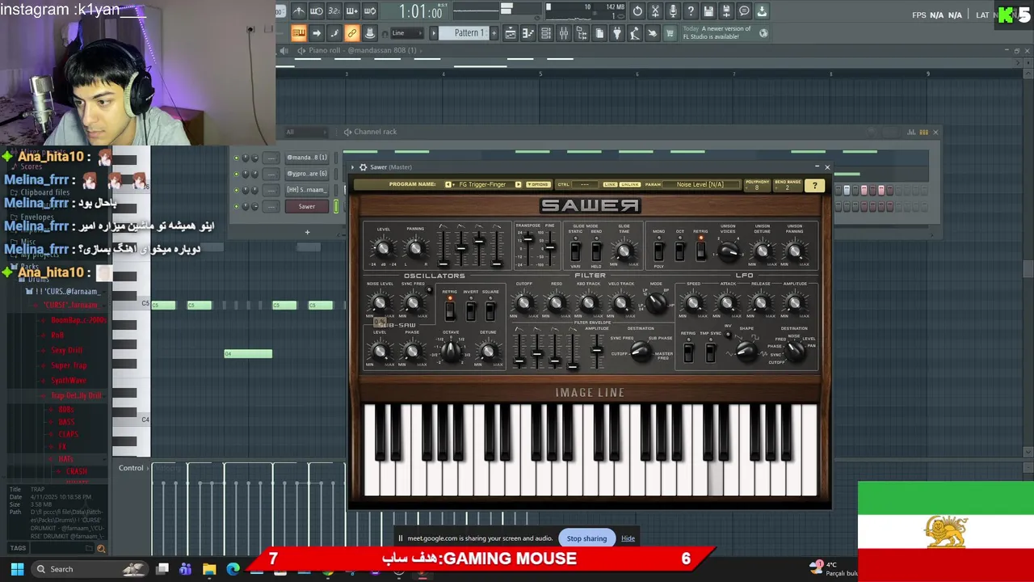Viewport: 1034px width, 582px height.
Task: Click the one-click audio recording microphone icon
Action: click(673, 11)
